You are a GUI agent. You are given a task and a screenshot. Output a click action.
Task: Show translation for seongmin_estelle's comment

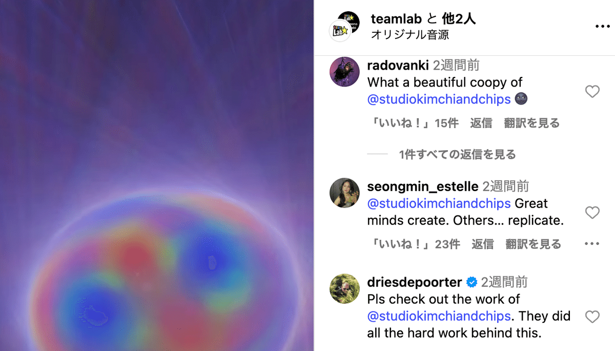pos(533,244)
